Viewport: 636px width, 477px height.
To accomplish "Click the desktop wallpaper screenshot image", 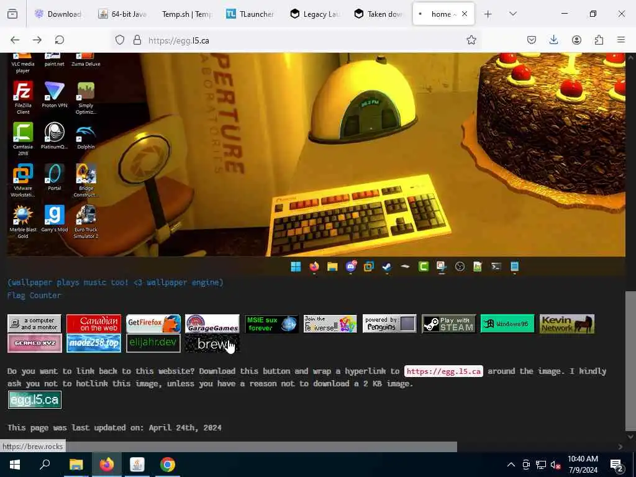I will pyautogui.click(x=316, y=164).
